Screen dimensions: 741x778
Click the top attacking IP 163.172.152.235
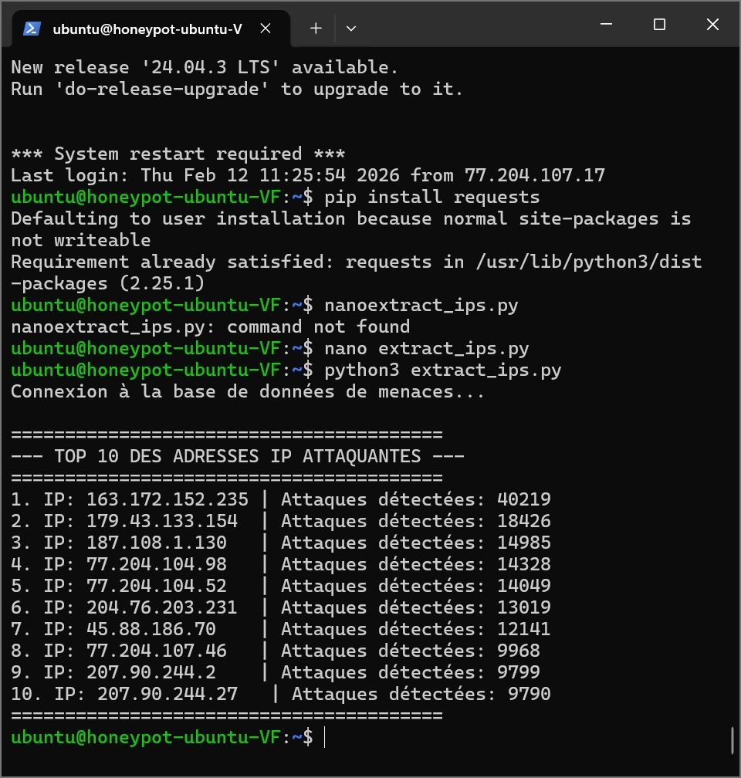170,499
